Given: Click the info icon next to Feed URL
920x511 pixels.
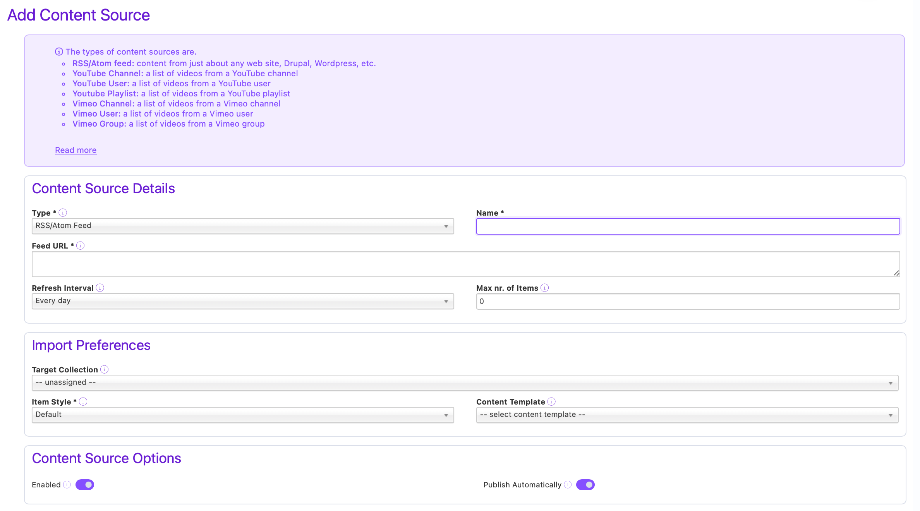Looking at the screenshot, I should click(80, 245).
